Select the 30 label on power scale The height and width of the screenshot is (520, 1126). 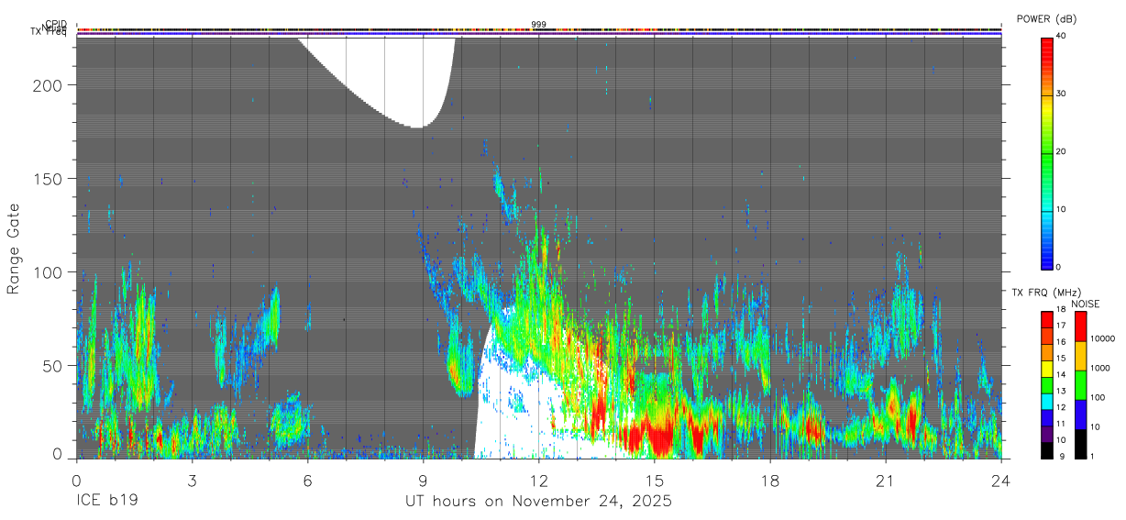1062,94
